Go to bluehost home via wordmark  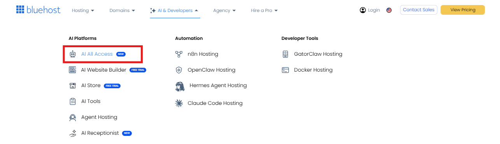tap(44, 10)
